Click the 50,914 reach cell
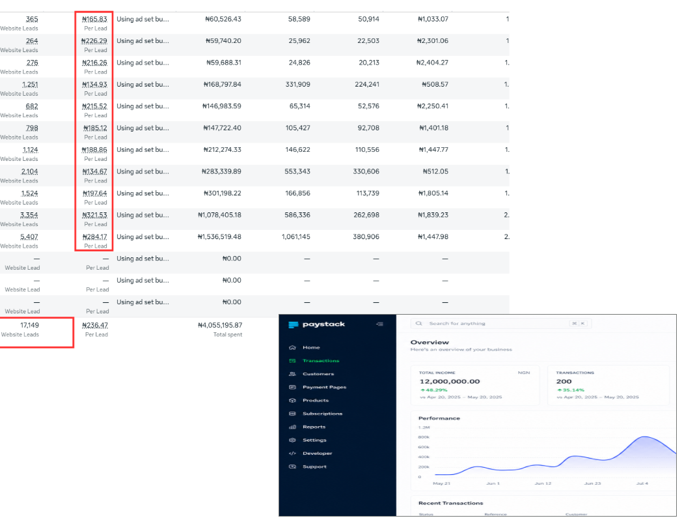Image resolution: width=697 pixels, height=529 pixels. [x=368, y=19]
